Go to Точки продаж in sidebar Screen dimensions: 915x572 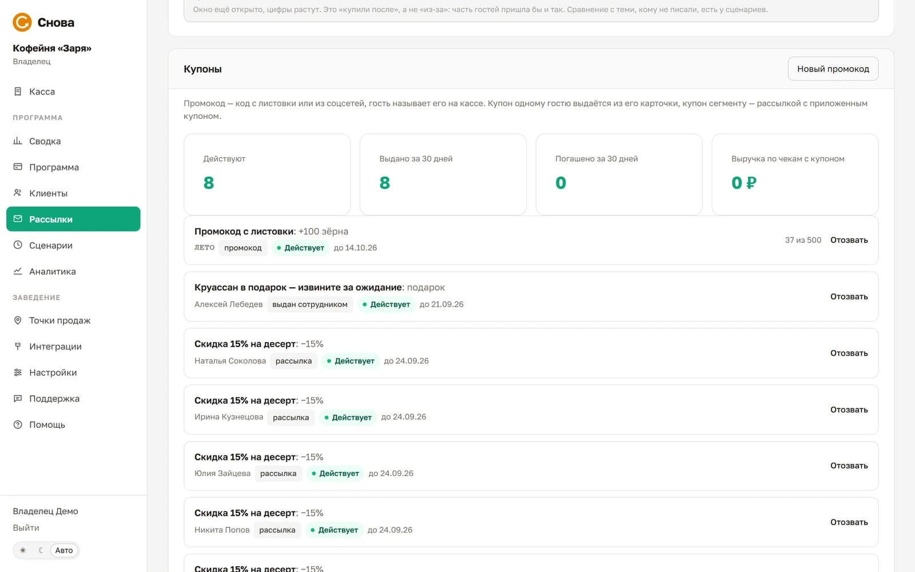click(x=73, y=320)
